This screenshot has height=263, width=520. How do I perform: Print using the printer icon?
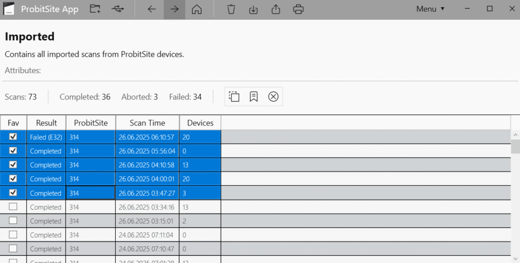tap(298, 9)
